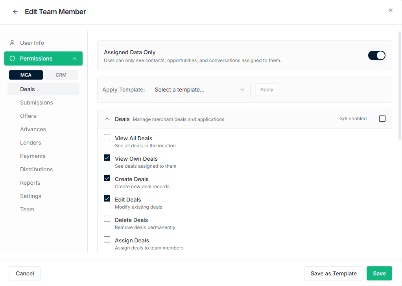Image resolution: width=402 pixels, height=286 pixels.
Task: Open the Select a template dropdown
Action: pyautogui.click(x=200, y=90)
